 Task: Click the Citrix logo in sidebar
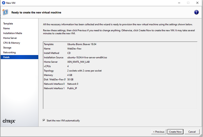(x=9, y=121)
